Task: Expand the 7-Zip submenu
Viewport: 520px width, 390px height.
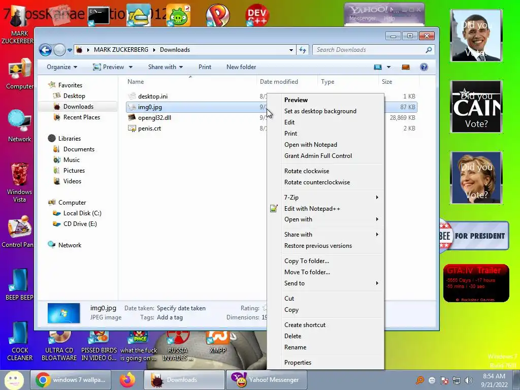Action: tap(326, 198)
